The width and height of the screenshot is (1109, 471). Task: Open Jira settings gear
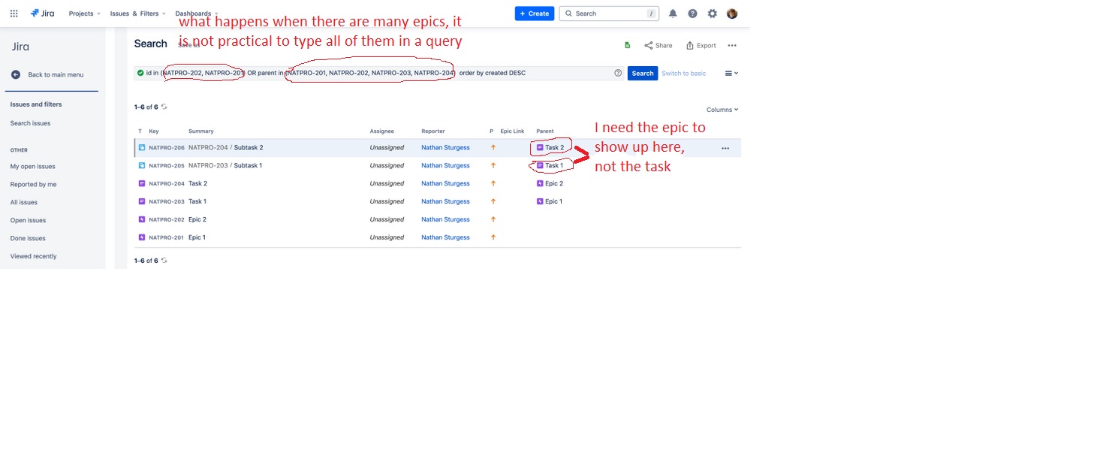[712, 13]
